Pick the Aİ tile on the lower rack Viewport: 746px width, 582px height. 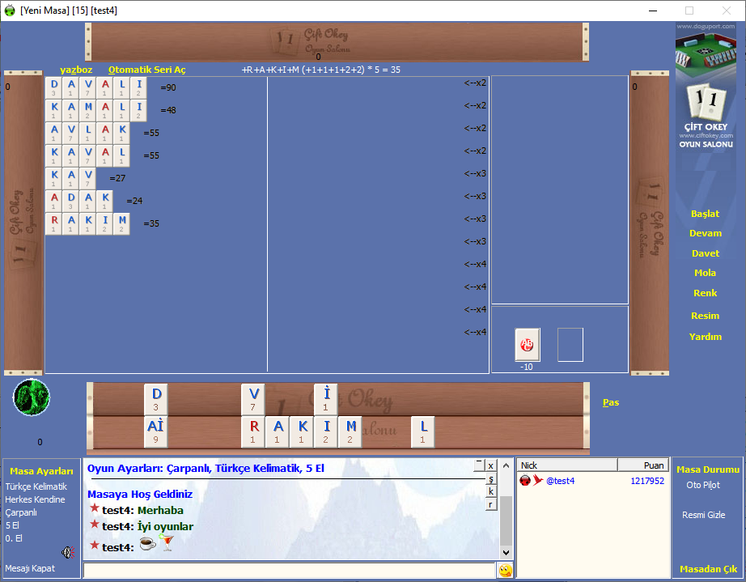(x=156, y=431)
